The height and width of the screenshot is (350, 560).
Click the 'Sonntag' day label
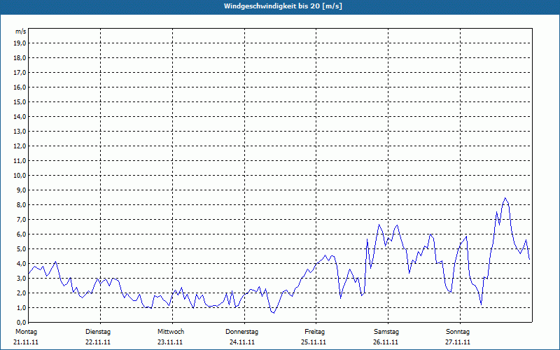coord(458,332)
